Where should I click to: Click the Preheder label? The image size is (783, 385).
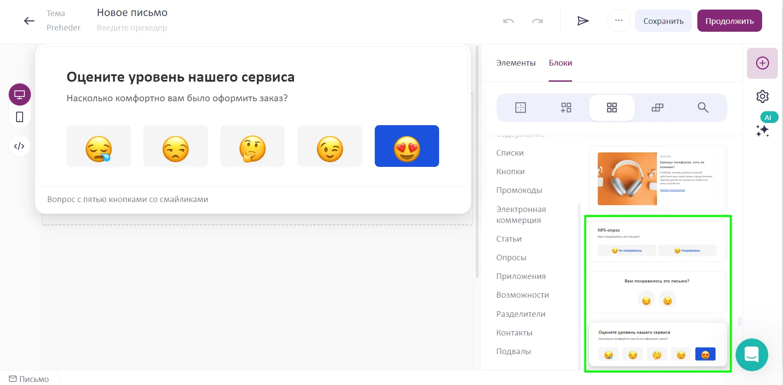(63, 28)
